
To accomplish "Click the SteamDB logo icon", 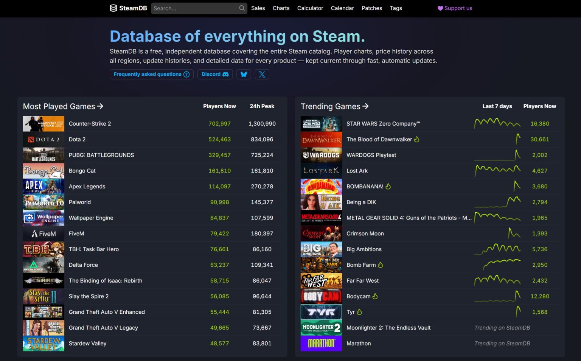I will click(113, 8).
